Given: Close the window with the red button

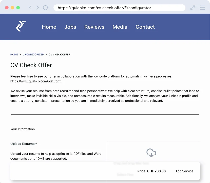Looking at the screenshot, I should coord(7,8).
